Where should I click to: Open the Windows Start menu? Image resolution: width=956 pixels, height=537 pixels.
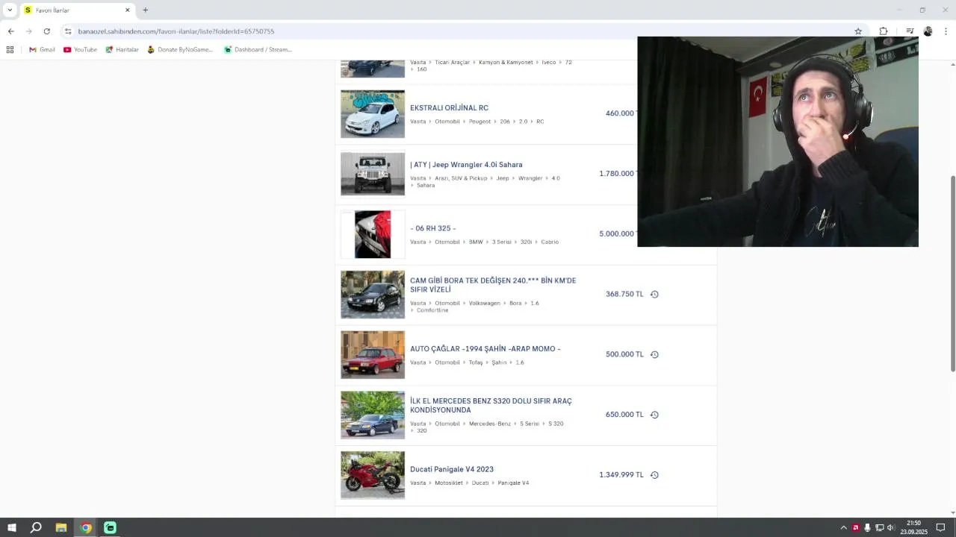coord(11,527)
